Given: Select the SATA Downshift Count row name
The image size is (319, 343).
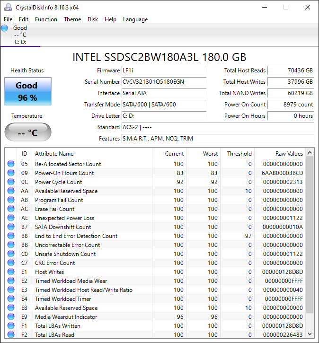Looking at the screenshot, I should (x=63, y=227).
